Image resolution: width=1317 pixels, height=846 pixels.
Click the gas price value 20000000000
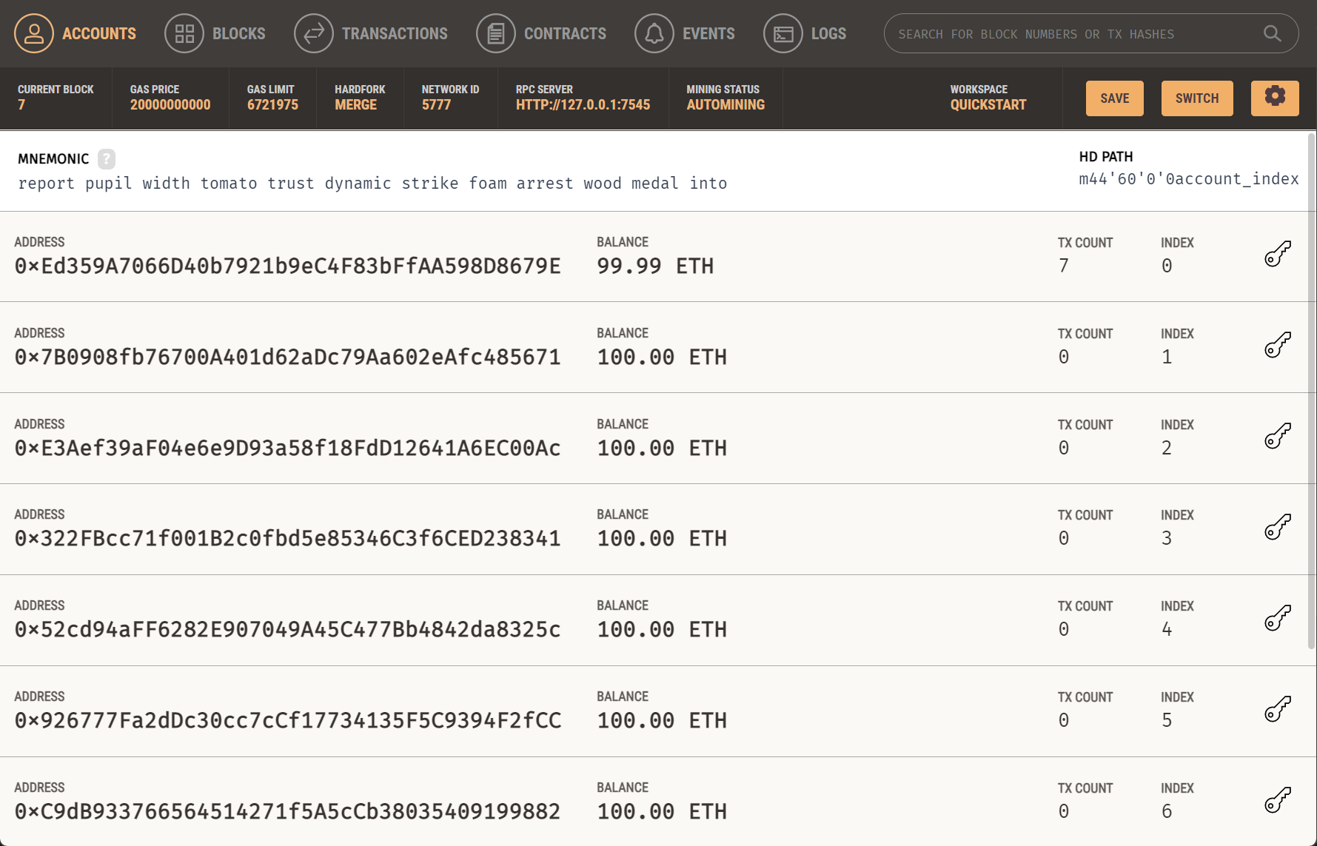[170, 105]
